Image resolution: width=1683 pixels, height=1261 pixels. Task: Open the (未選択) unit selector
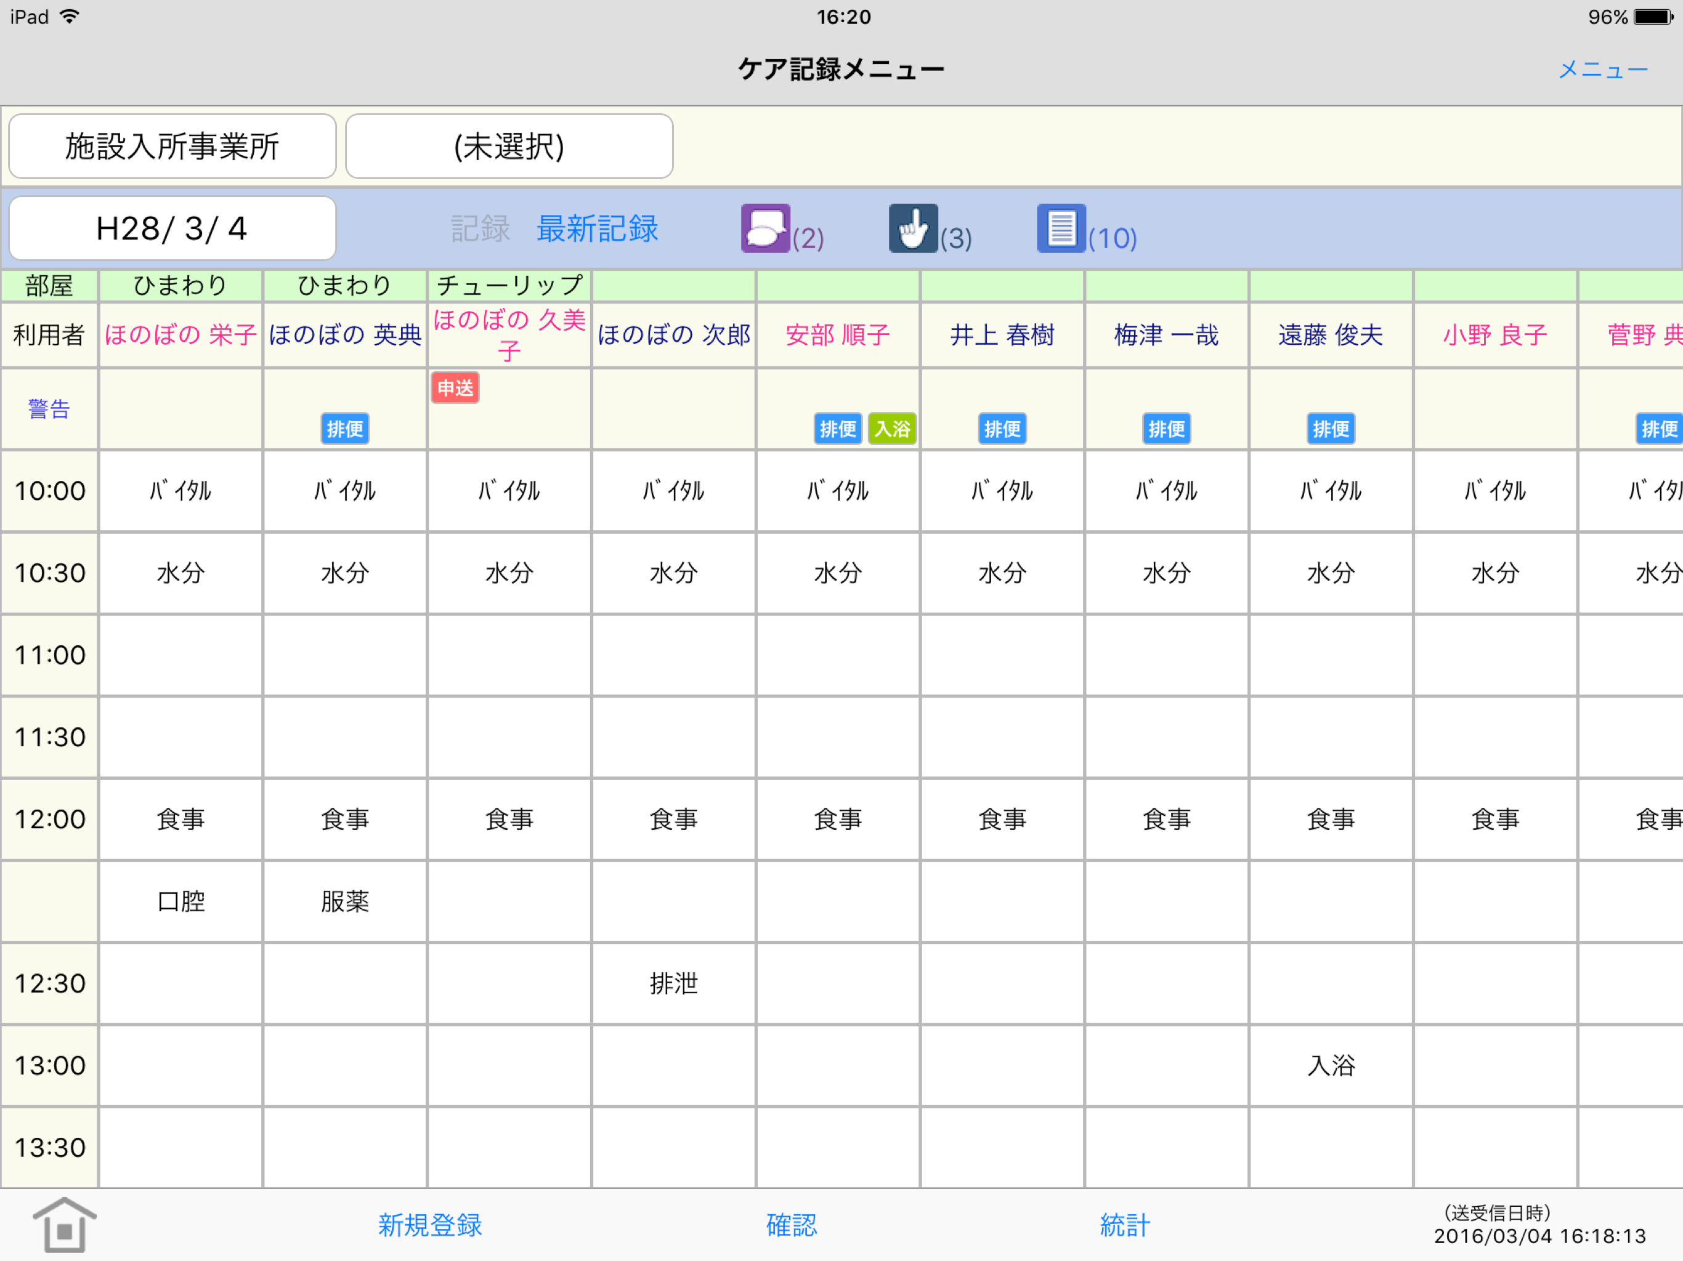509,146
